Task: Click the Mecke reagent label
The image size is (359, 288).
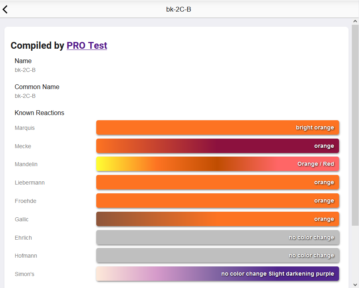Action: [23, 146]
